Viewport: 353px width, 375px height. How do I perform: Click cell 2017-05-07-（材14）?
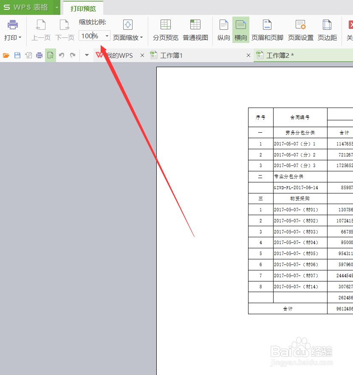pos(300,287)
